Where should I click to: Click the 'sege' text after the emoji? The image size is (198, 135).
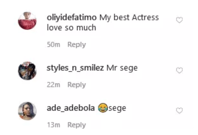point(117,108)
